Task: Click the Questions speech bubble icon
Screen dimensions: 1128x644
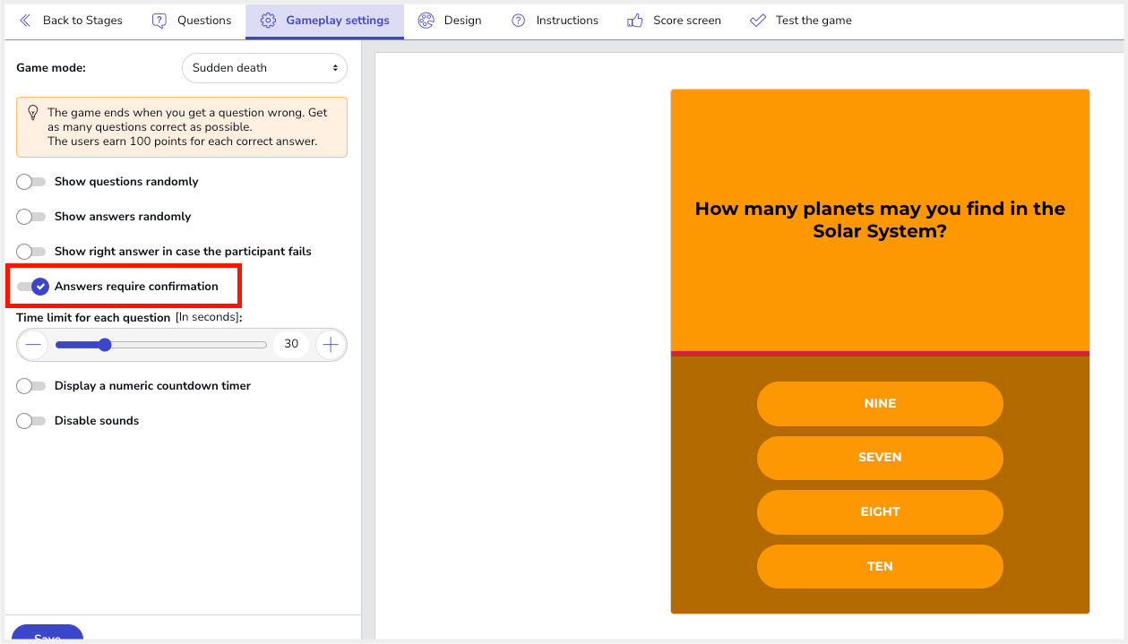Action: pyautogui.click(x=159, y=21)
